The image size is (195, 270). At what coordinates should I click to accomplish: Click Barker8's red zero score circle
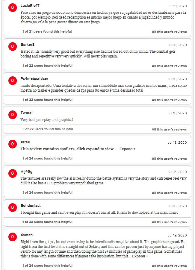tap(13, 46)
